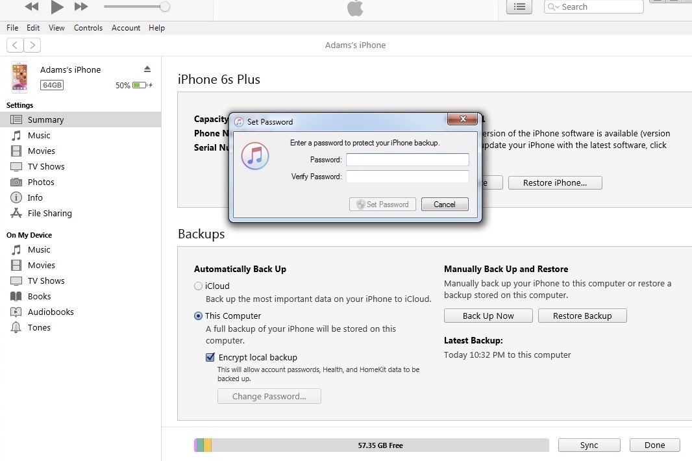The height and width of the screenshot is (461, 692).
Task: Select Music under Settings
Action: coord(80,135)
